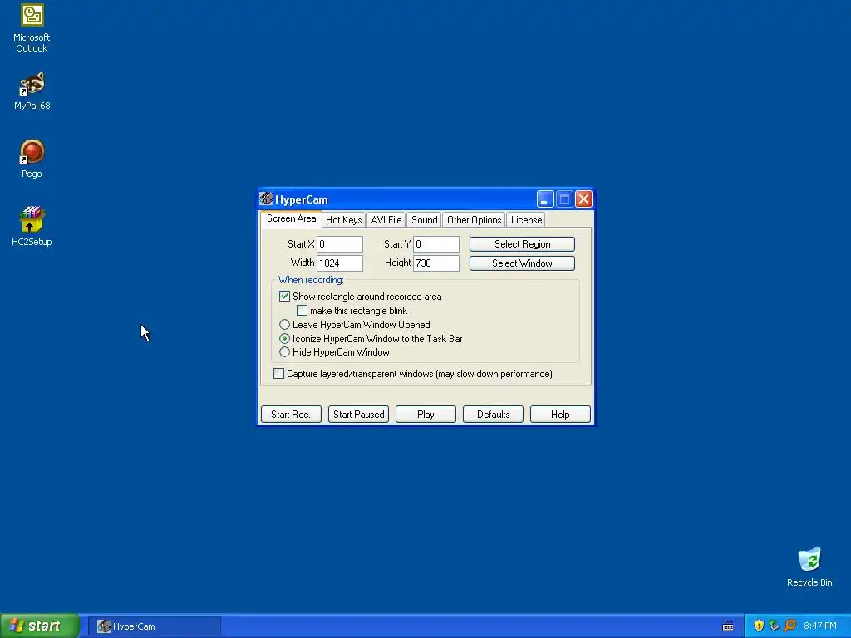The width and height of the screenshot is (851, 638).
Task: Close the HyperCam window
Action: (583, 199)
